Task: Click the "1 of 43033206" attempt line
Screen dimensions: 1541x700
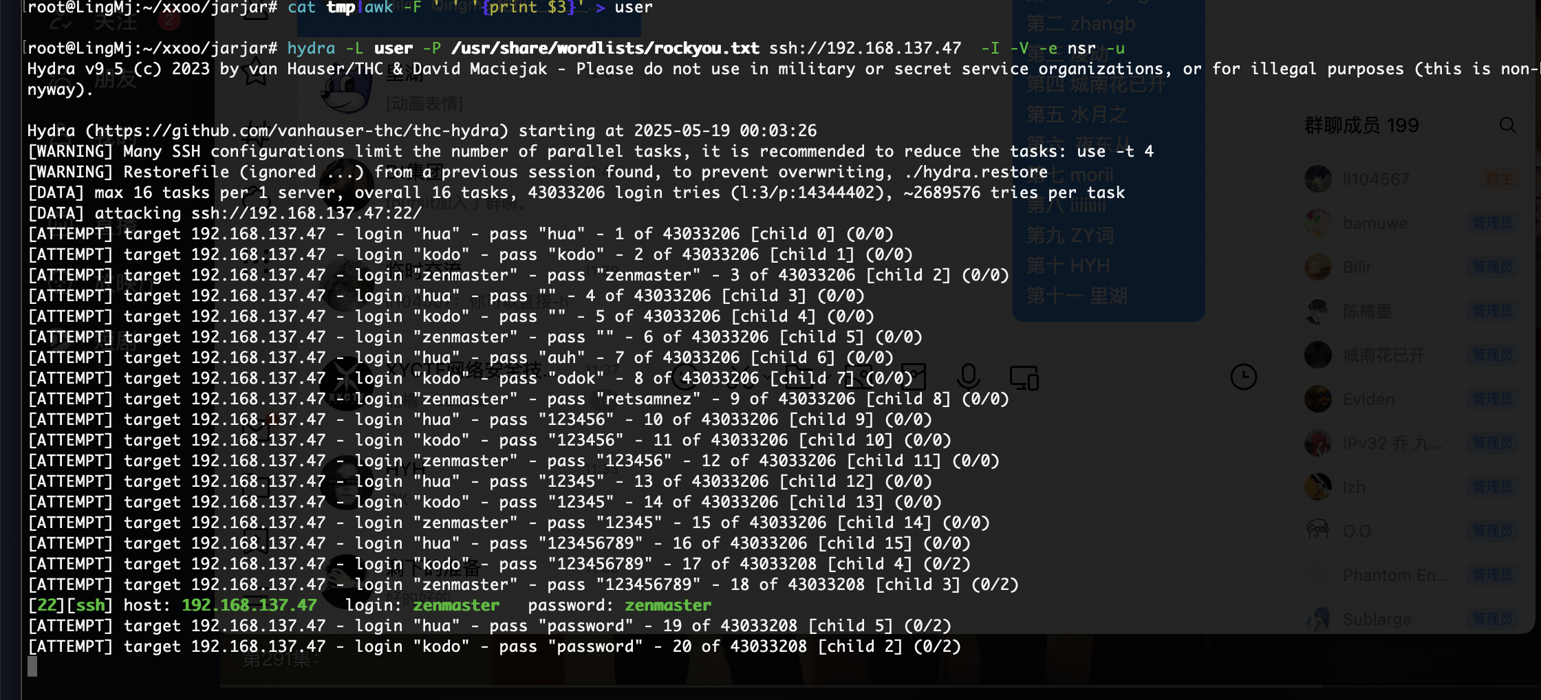Action: click(x=460, y=234)
